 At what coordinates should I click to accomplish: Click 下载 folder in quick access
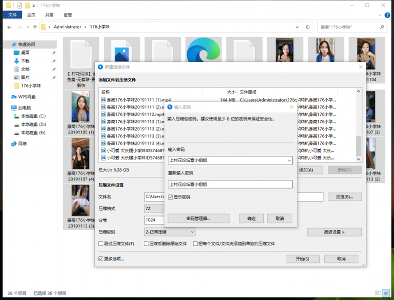25,61
